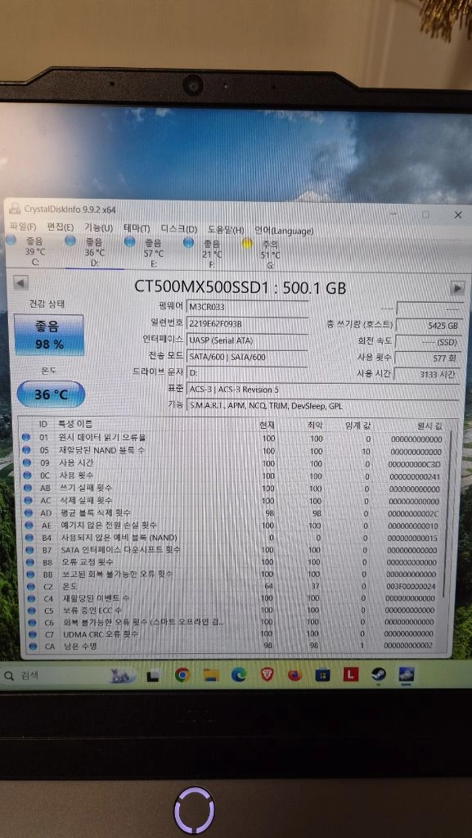The image size is (472, 838).
Task: Select the 예기치 않은 전원 손실 횟수 row
Action: click(233, 525)
